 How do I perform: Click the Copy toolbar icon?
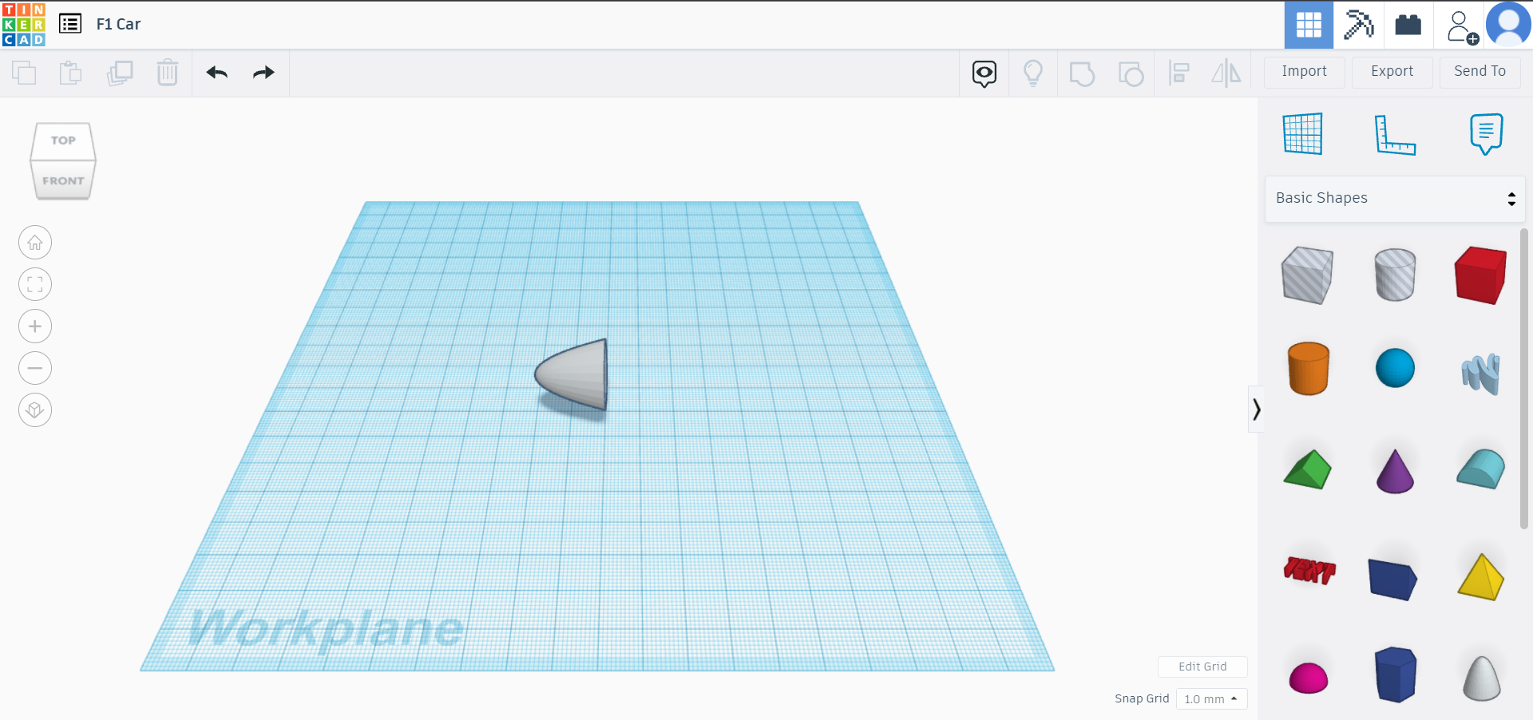coord(24,73)
